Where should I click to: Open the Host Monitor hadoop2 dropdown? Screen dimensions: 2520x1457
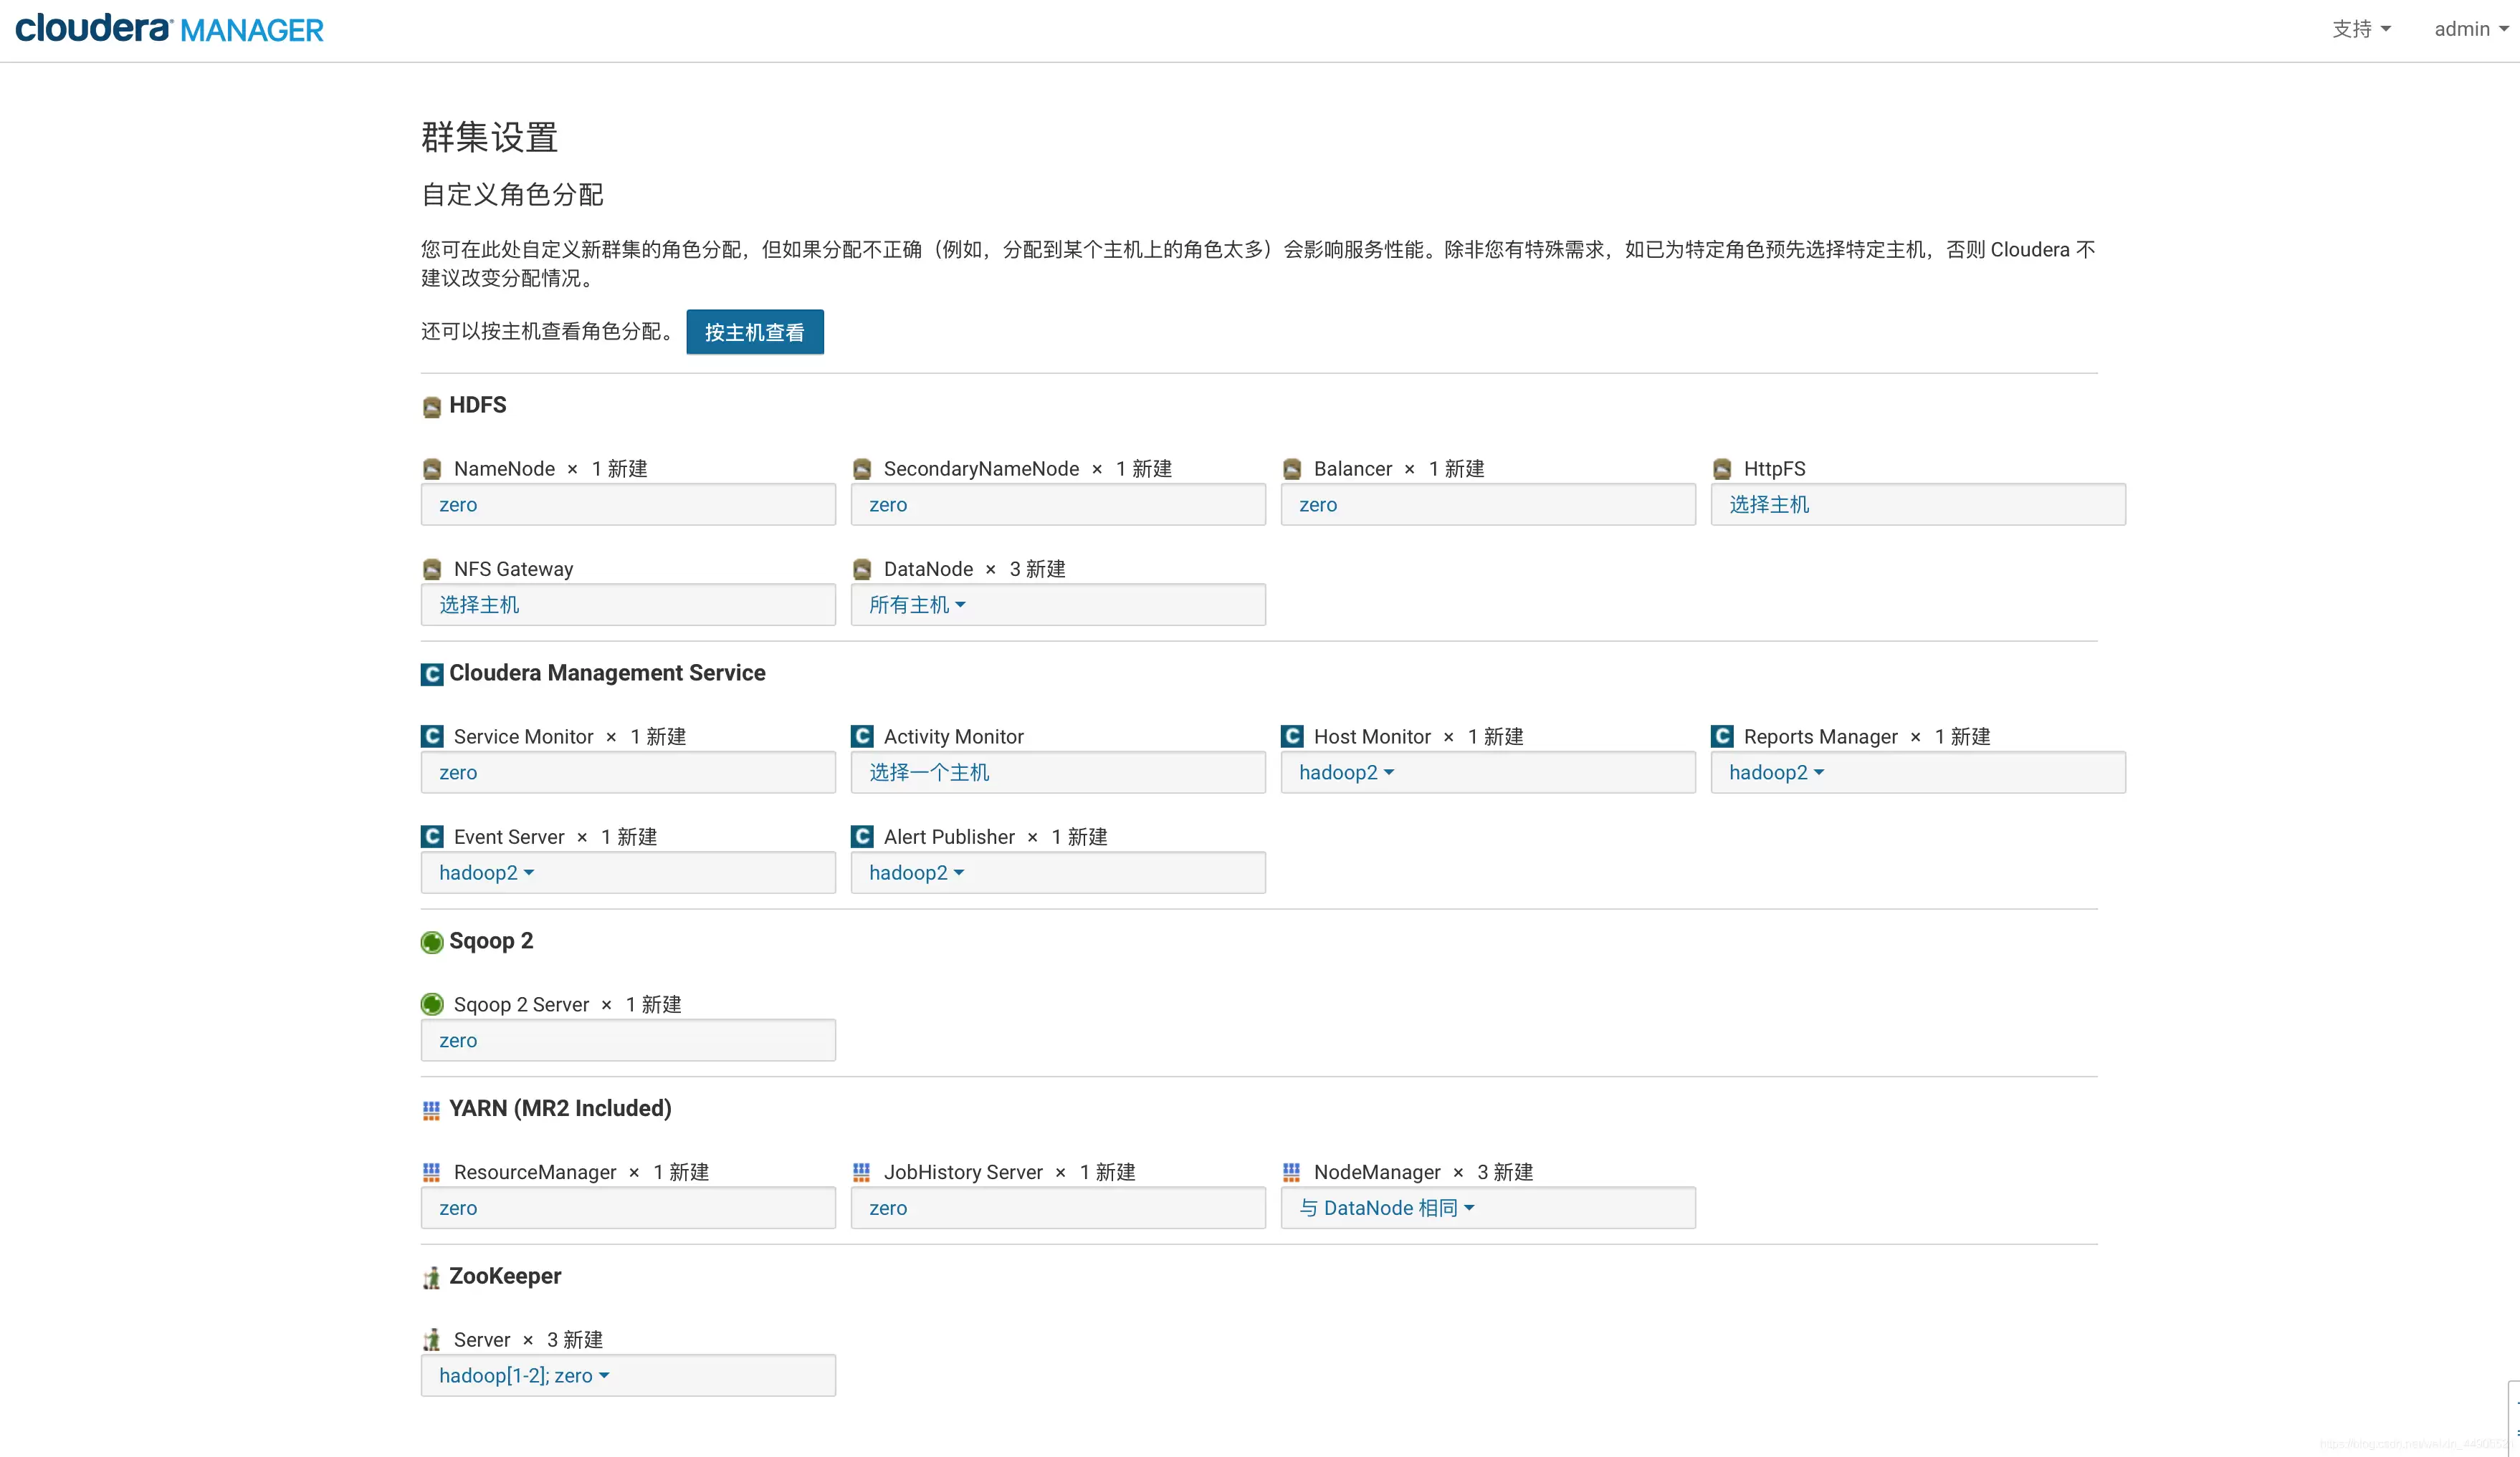[1346, 774]
